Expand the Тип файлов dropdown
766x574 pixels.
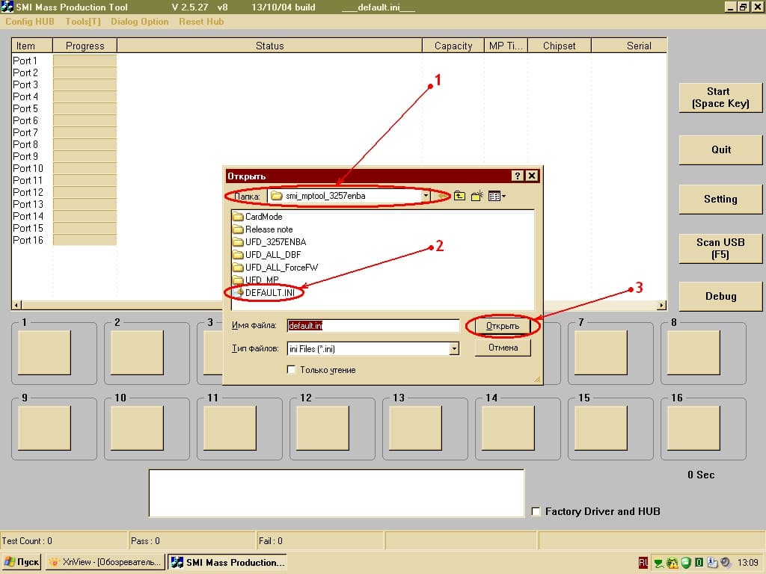(454, 348)
